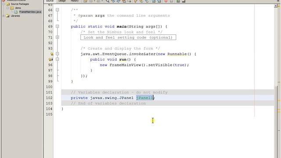Click the Stop Macro Recording icon
281x158 pixels.
(172, 1)
